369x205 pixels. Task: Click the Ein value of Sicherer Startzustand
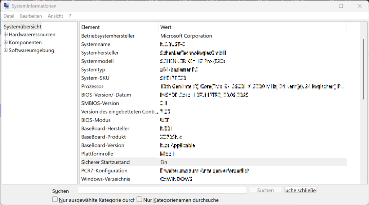click(x=164, y=162)
